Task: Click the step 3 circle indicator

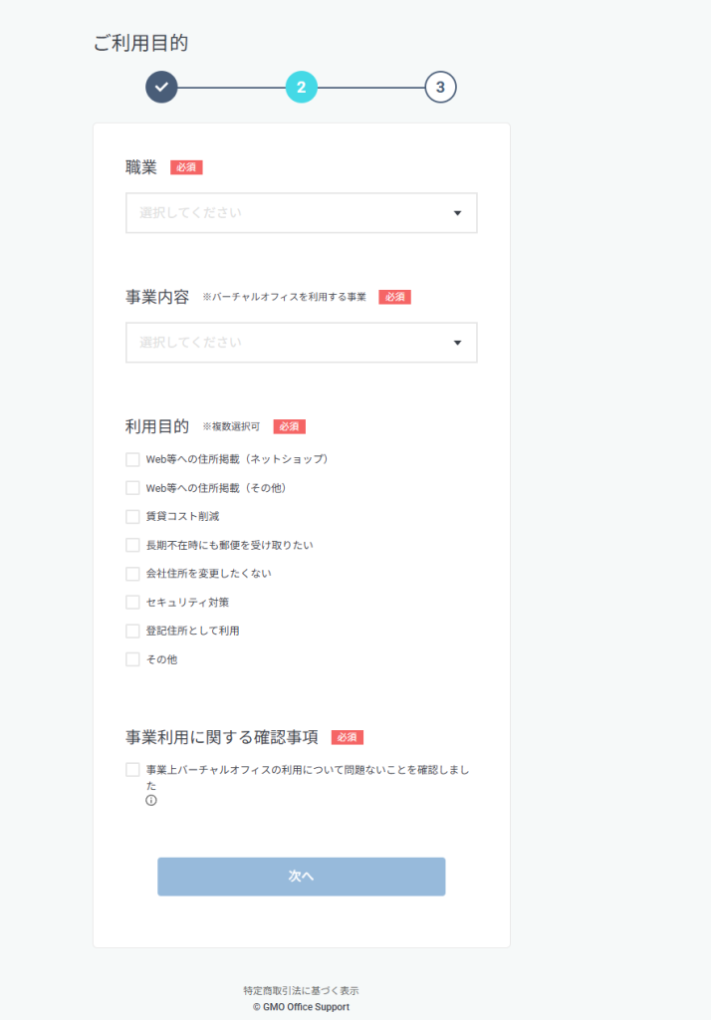Action: click(x=440, y=88)
